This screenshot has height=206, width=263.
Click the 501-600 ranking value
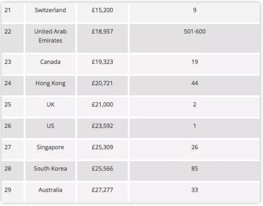(195, 32)
